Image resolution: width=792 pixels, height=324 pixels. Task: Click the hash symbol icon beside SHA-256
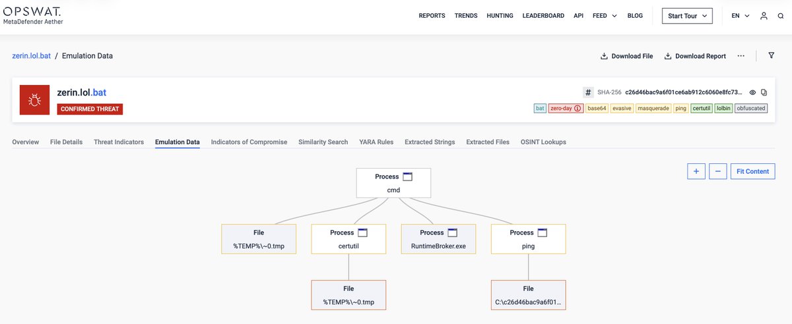click(x=588, y=92)
